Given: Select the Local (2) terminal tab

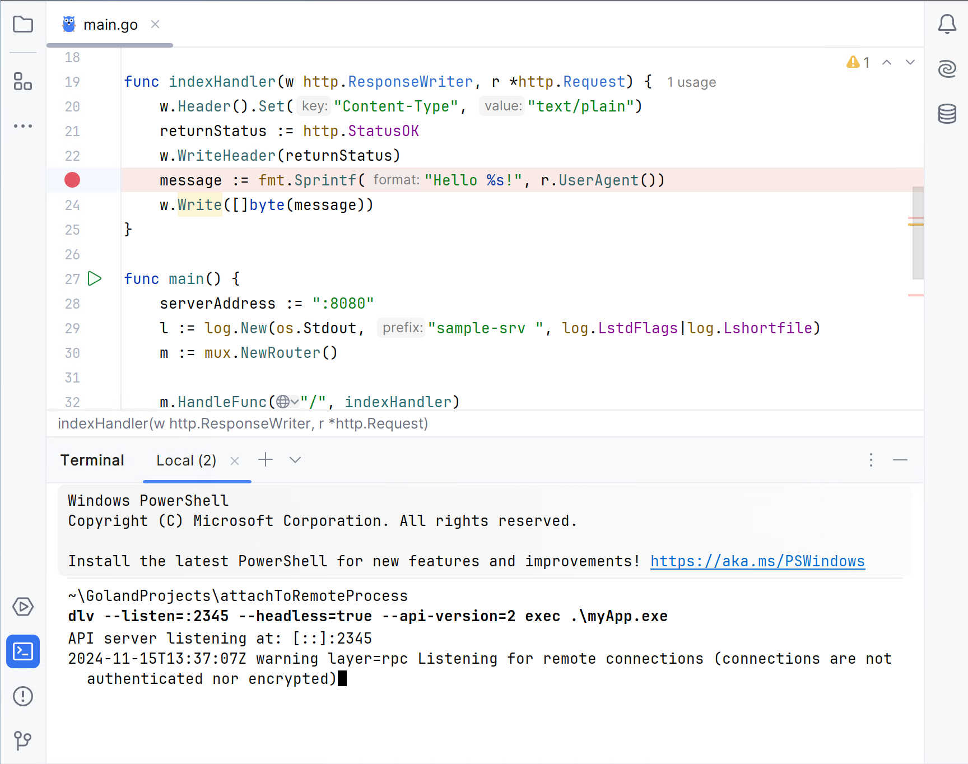Looking at the screenshot, I should [186, 460].
